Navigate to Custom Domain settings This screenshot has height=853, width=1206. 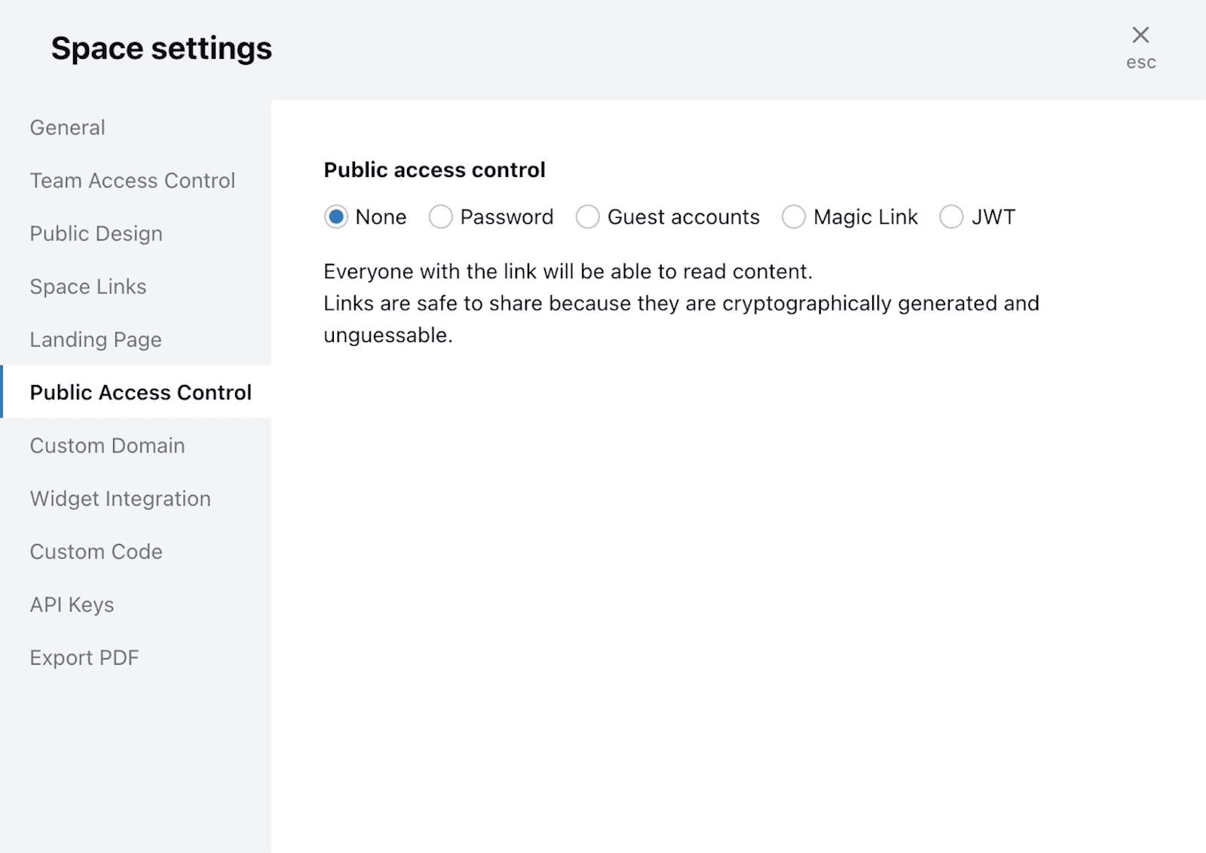[x=108, y=445]
